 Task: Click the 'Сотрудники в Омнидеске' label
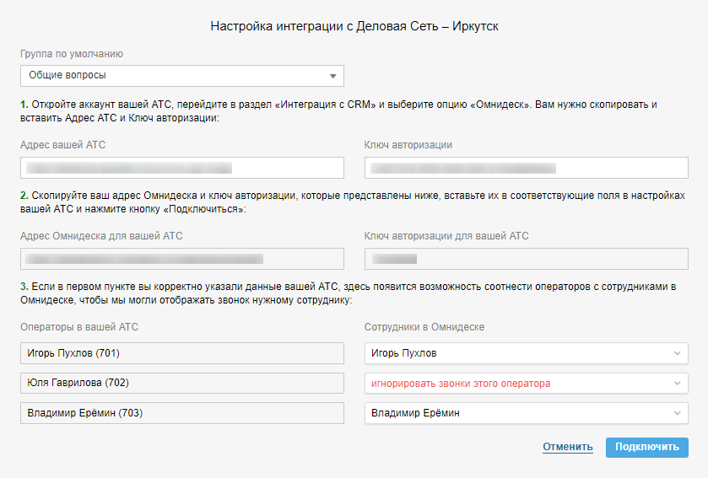click(424, 327)
